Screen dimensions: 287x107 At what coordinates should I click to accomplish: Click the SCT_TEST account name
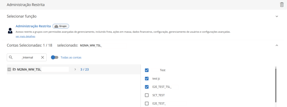pyautogui.click(x=159, y=95)
